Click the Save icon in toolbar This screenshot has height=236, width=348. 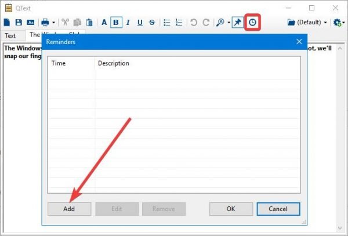[x=19, y=23]
